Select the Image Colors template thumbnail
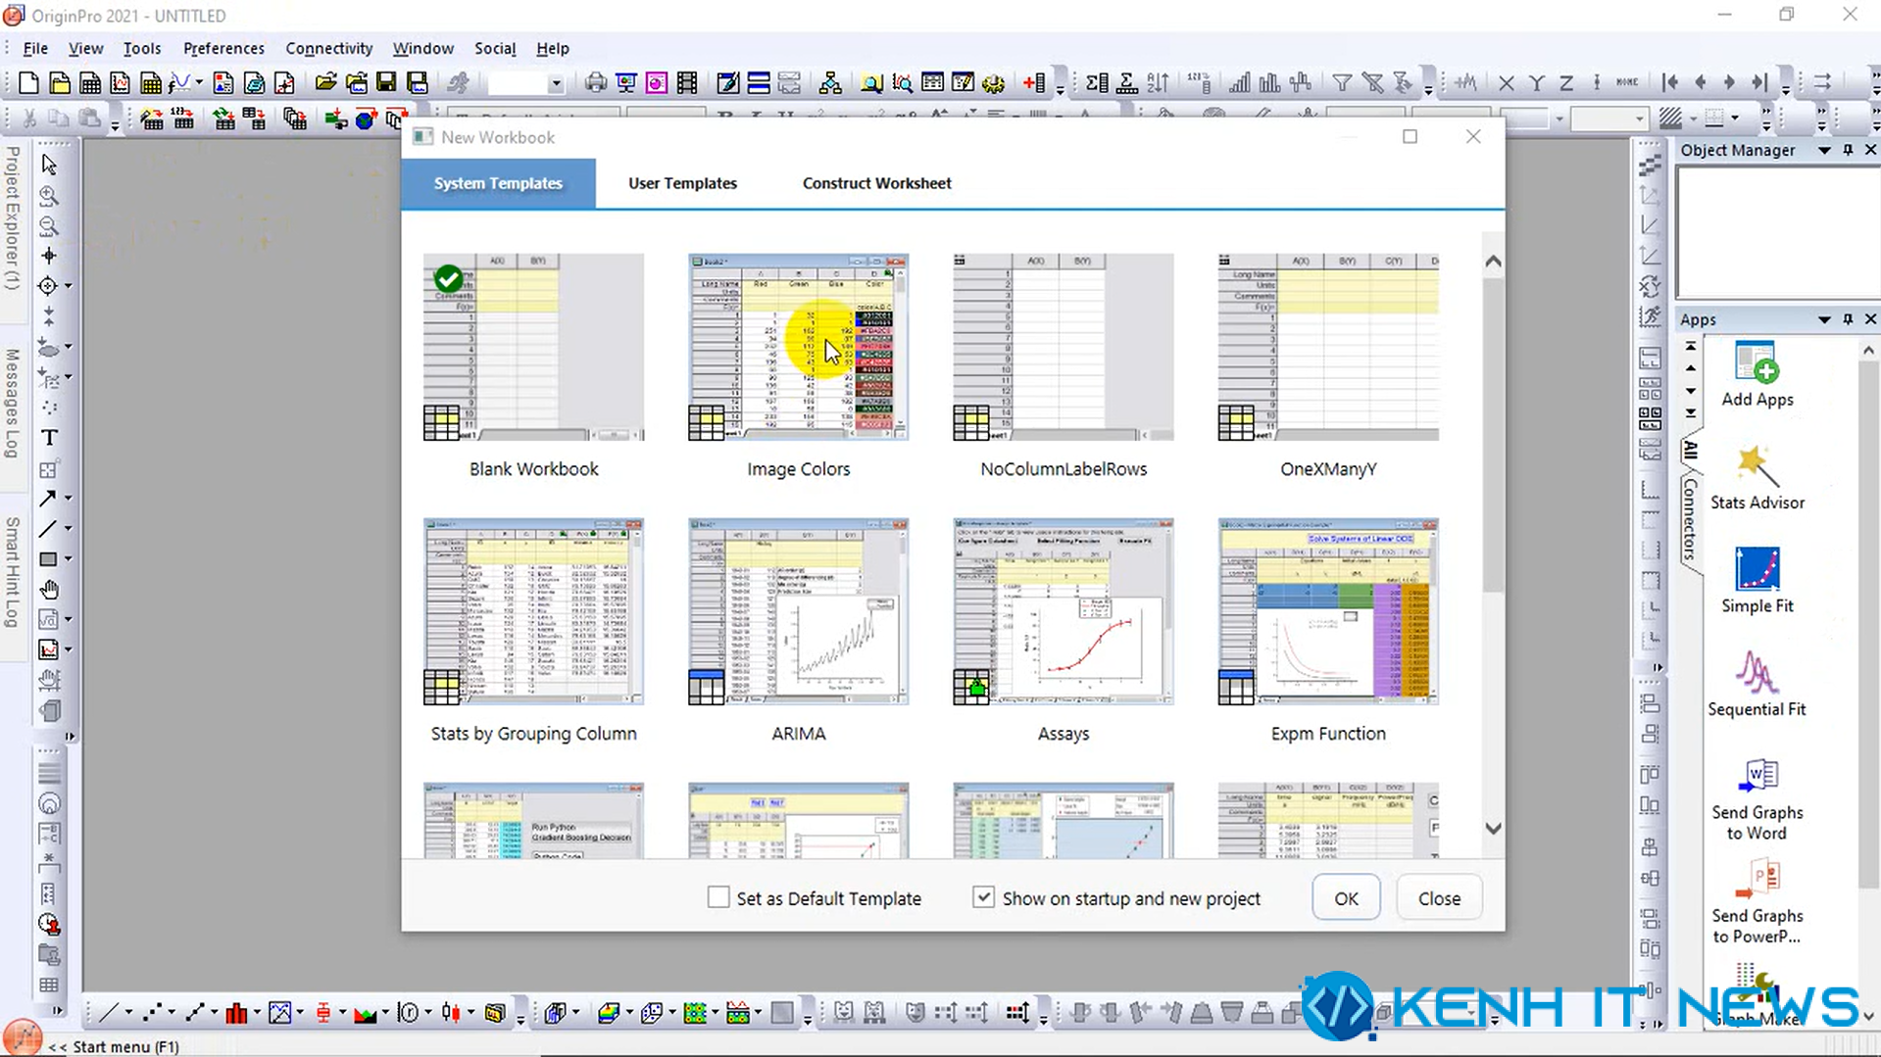Screen dimensions: 1881x1057 [x=798, y=347]
